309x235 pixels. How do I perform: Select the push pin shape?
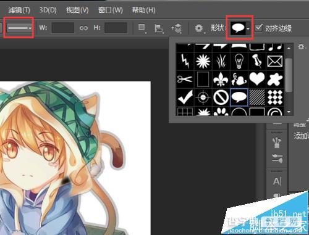(x=257, y=61)
